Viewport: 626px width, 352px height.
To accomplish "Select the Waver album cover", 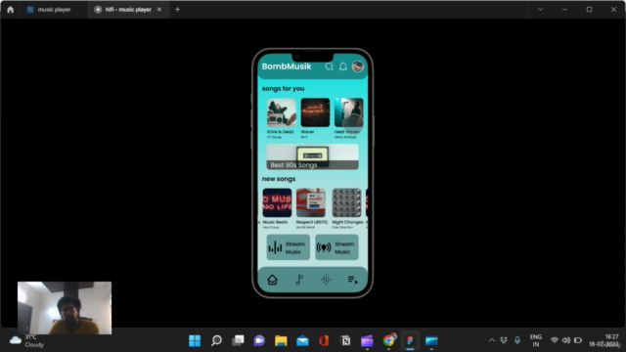I will [315, 112].
